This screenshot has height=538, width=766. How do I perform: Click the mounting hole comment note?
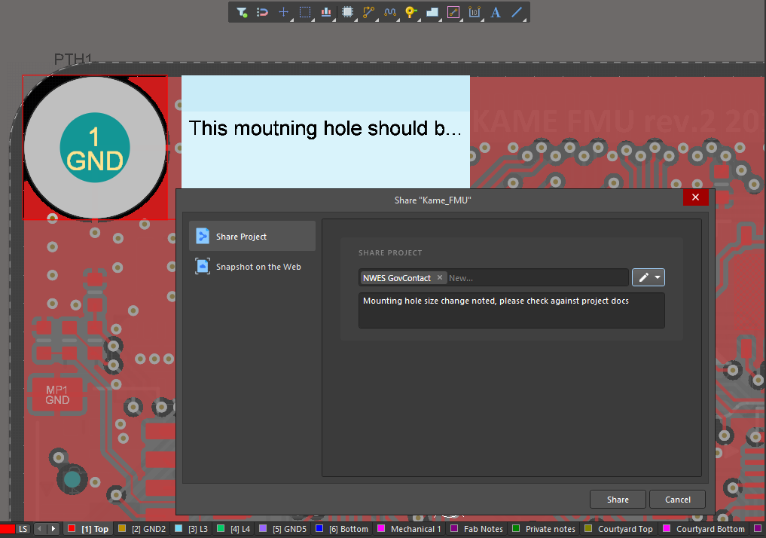pyautogui.click(x=325, y=131)
